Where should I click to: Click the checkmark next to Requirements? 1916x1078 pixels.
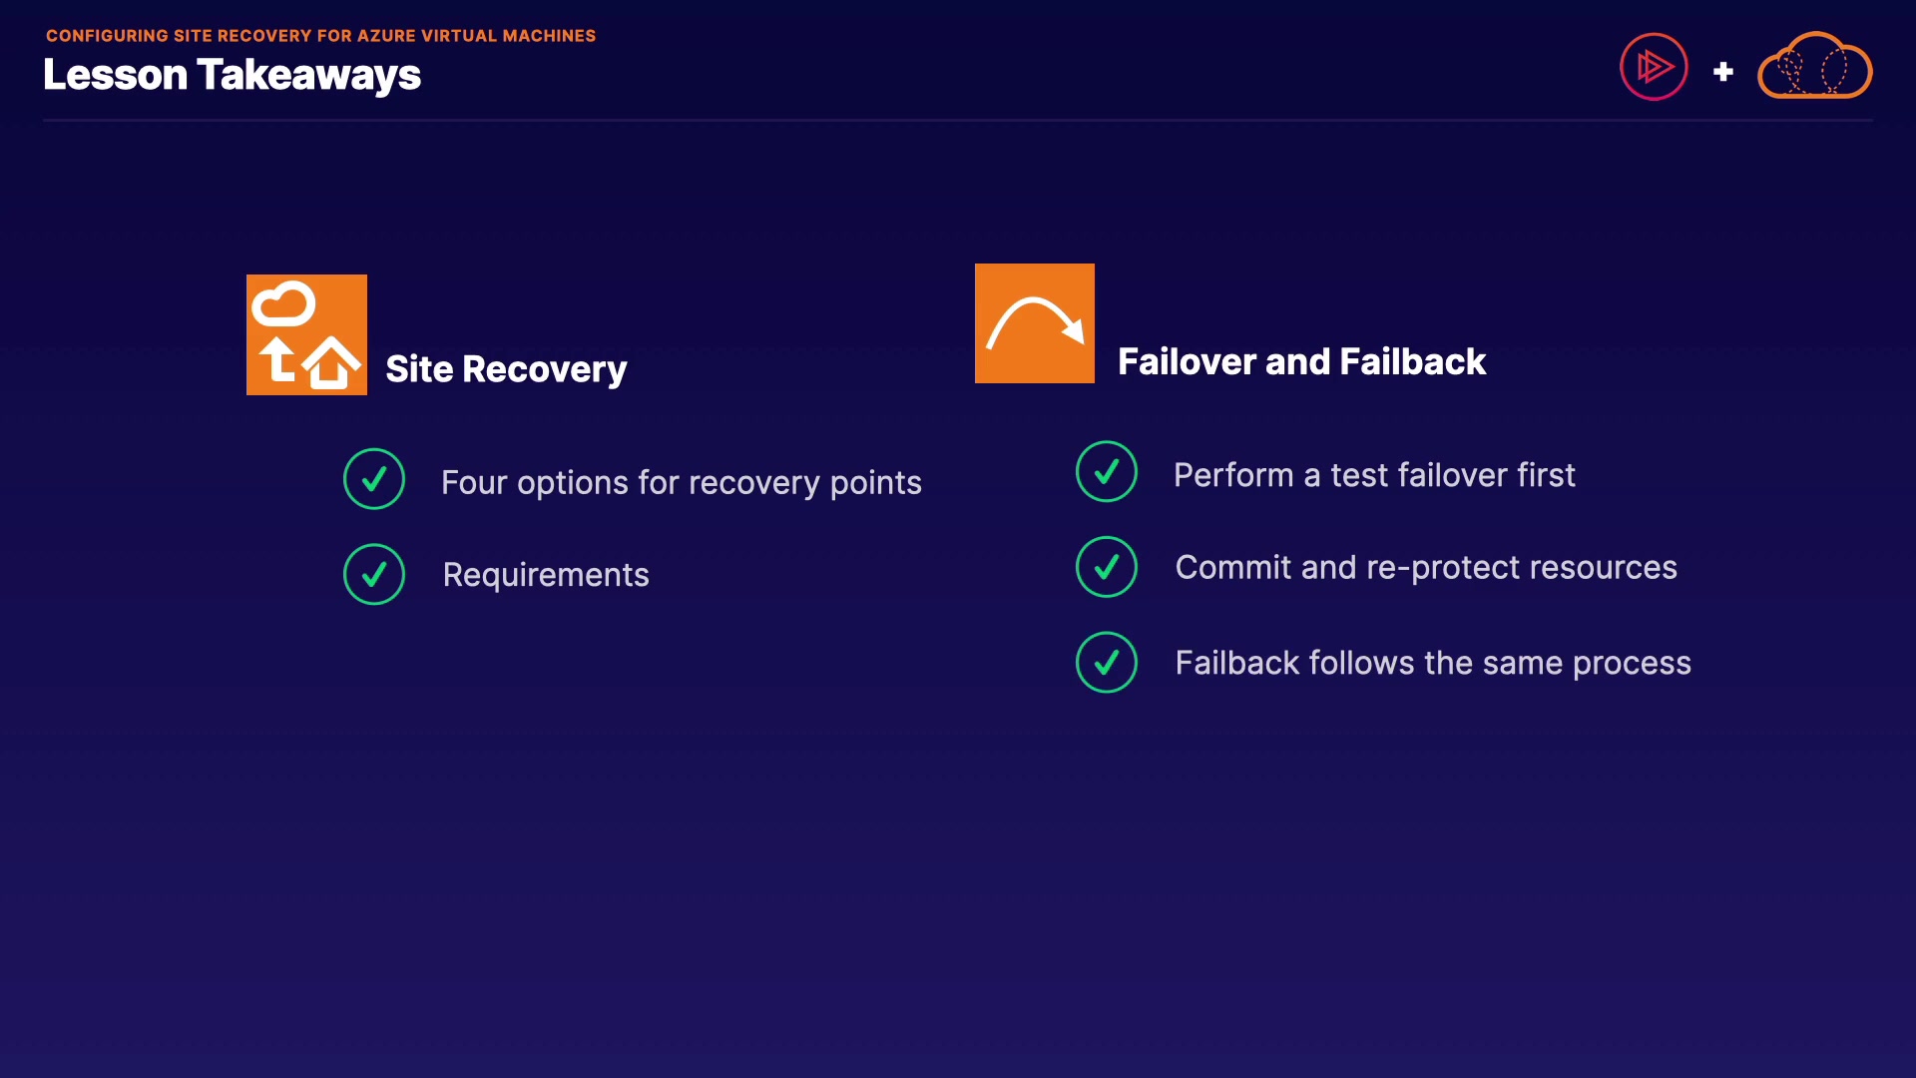pos(374,574)
